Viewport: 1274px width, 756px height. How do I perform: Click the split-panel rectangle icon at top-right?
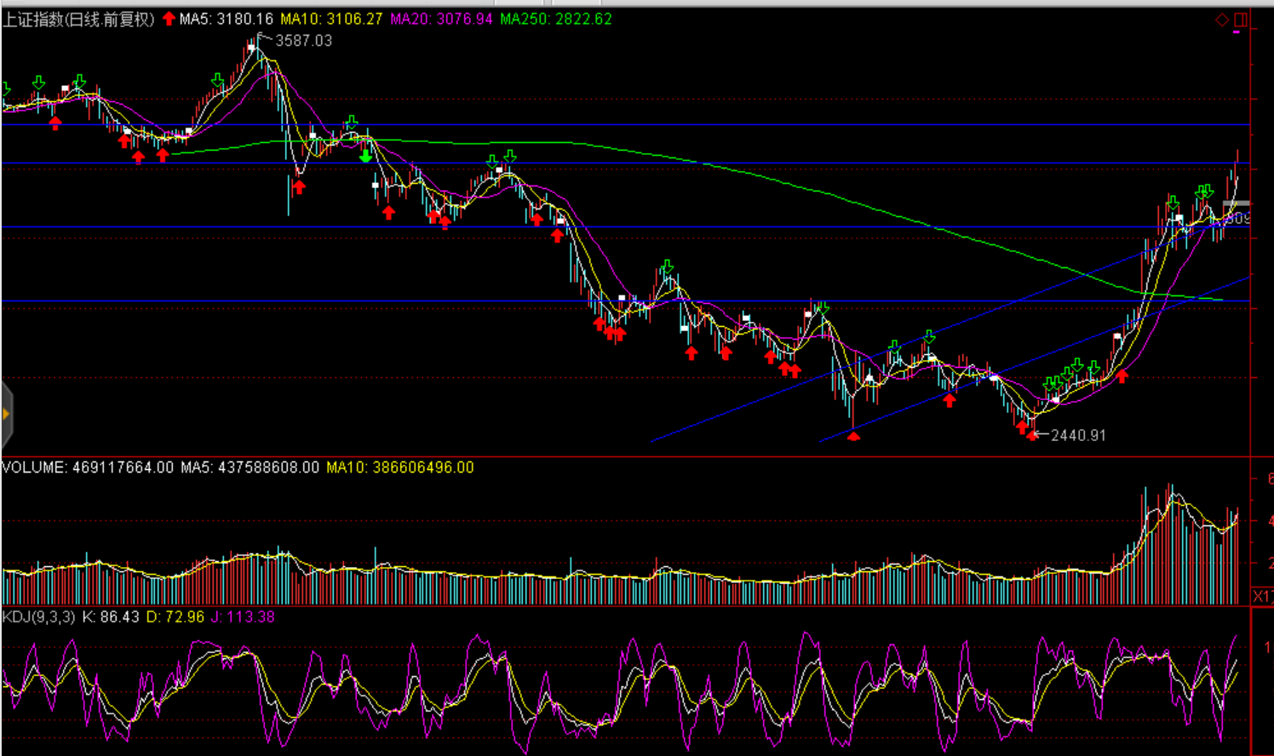click(1240, 20)
